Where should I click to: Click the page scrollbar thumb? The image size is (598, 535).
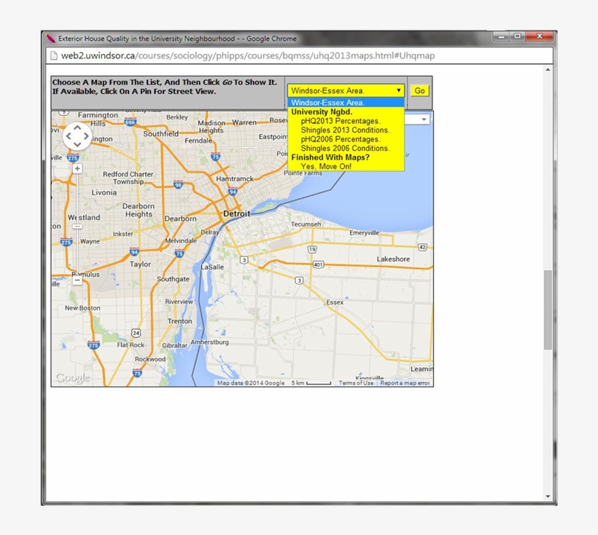click(x=548, y=310)
